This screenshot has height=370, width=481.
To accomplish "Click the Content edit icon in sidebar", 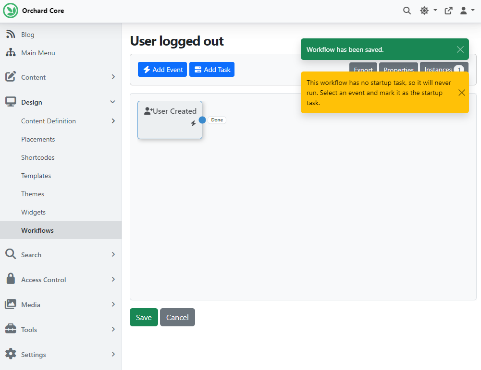I will click(x=11, y=77).
